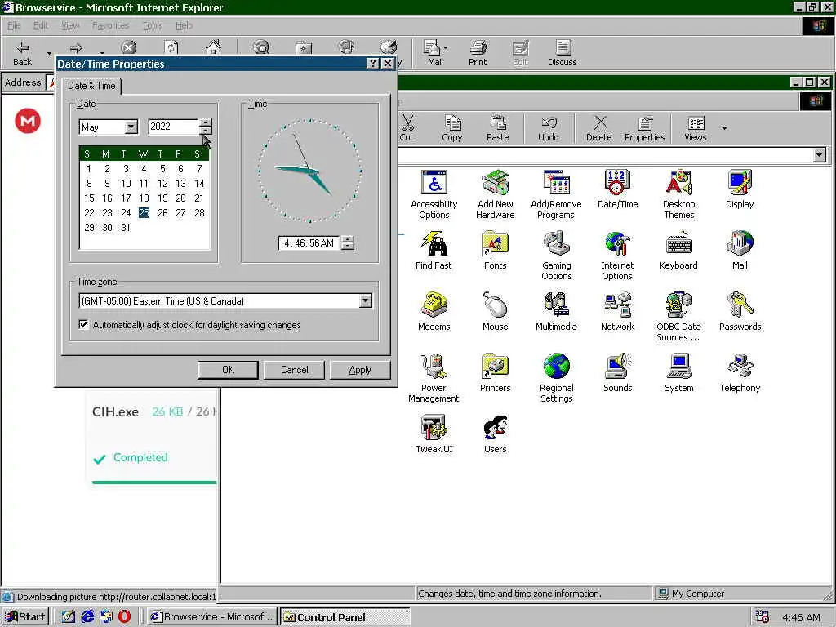The image size is (836, 627).
Task: Open the Edit menu in Internet Explorer
Action: click(41, 25)
